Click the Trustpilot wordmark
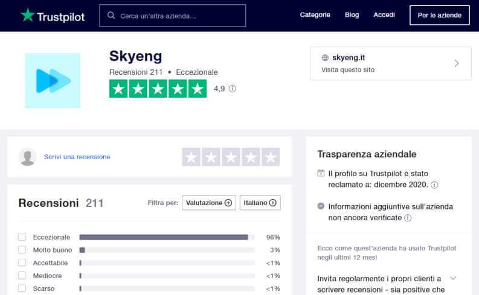Screen dimensions: 479x295 click(61, 17)
